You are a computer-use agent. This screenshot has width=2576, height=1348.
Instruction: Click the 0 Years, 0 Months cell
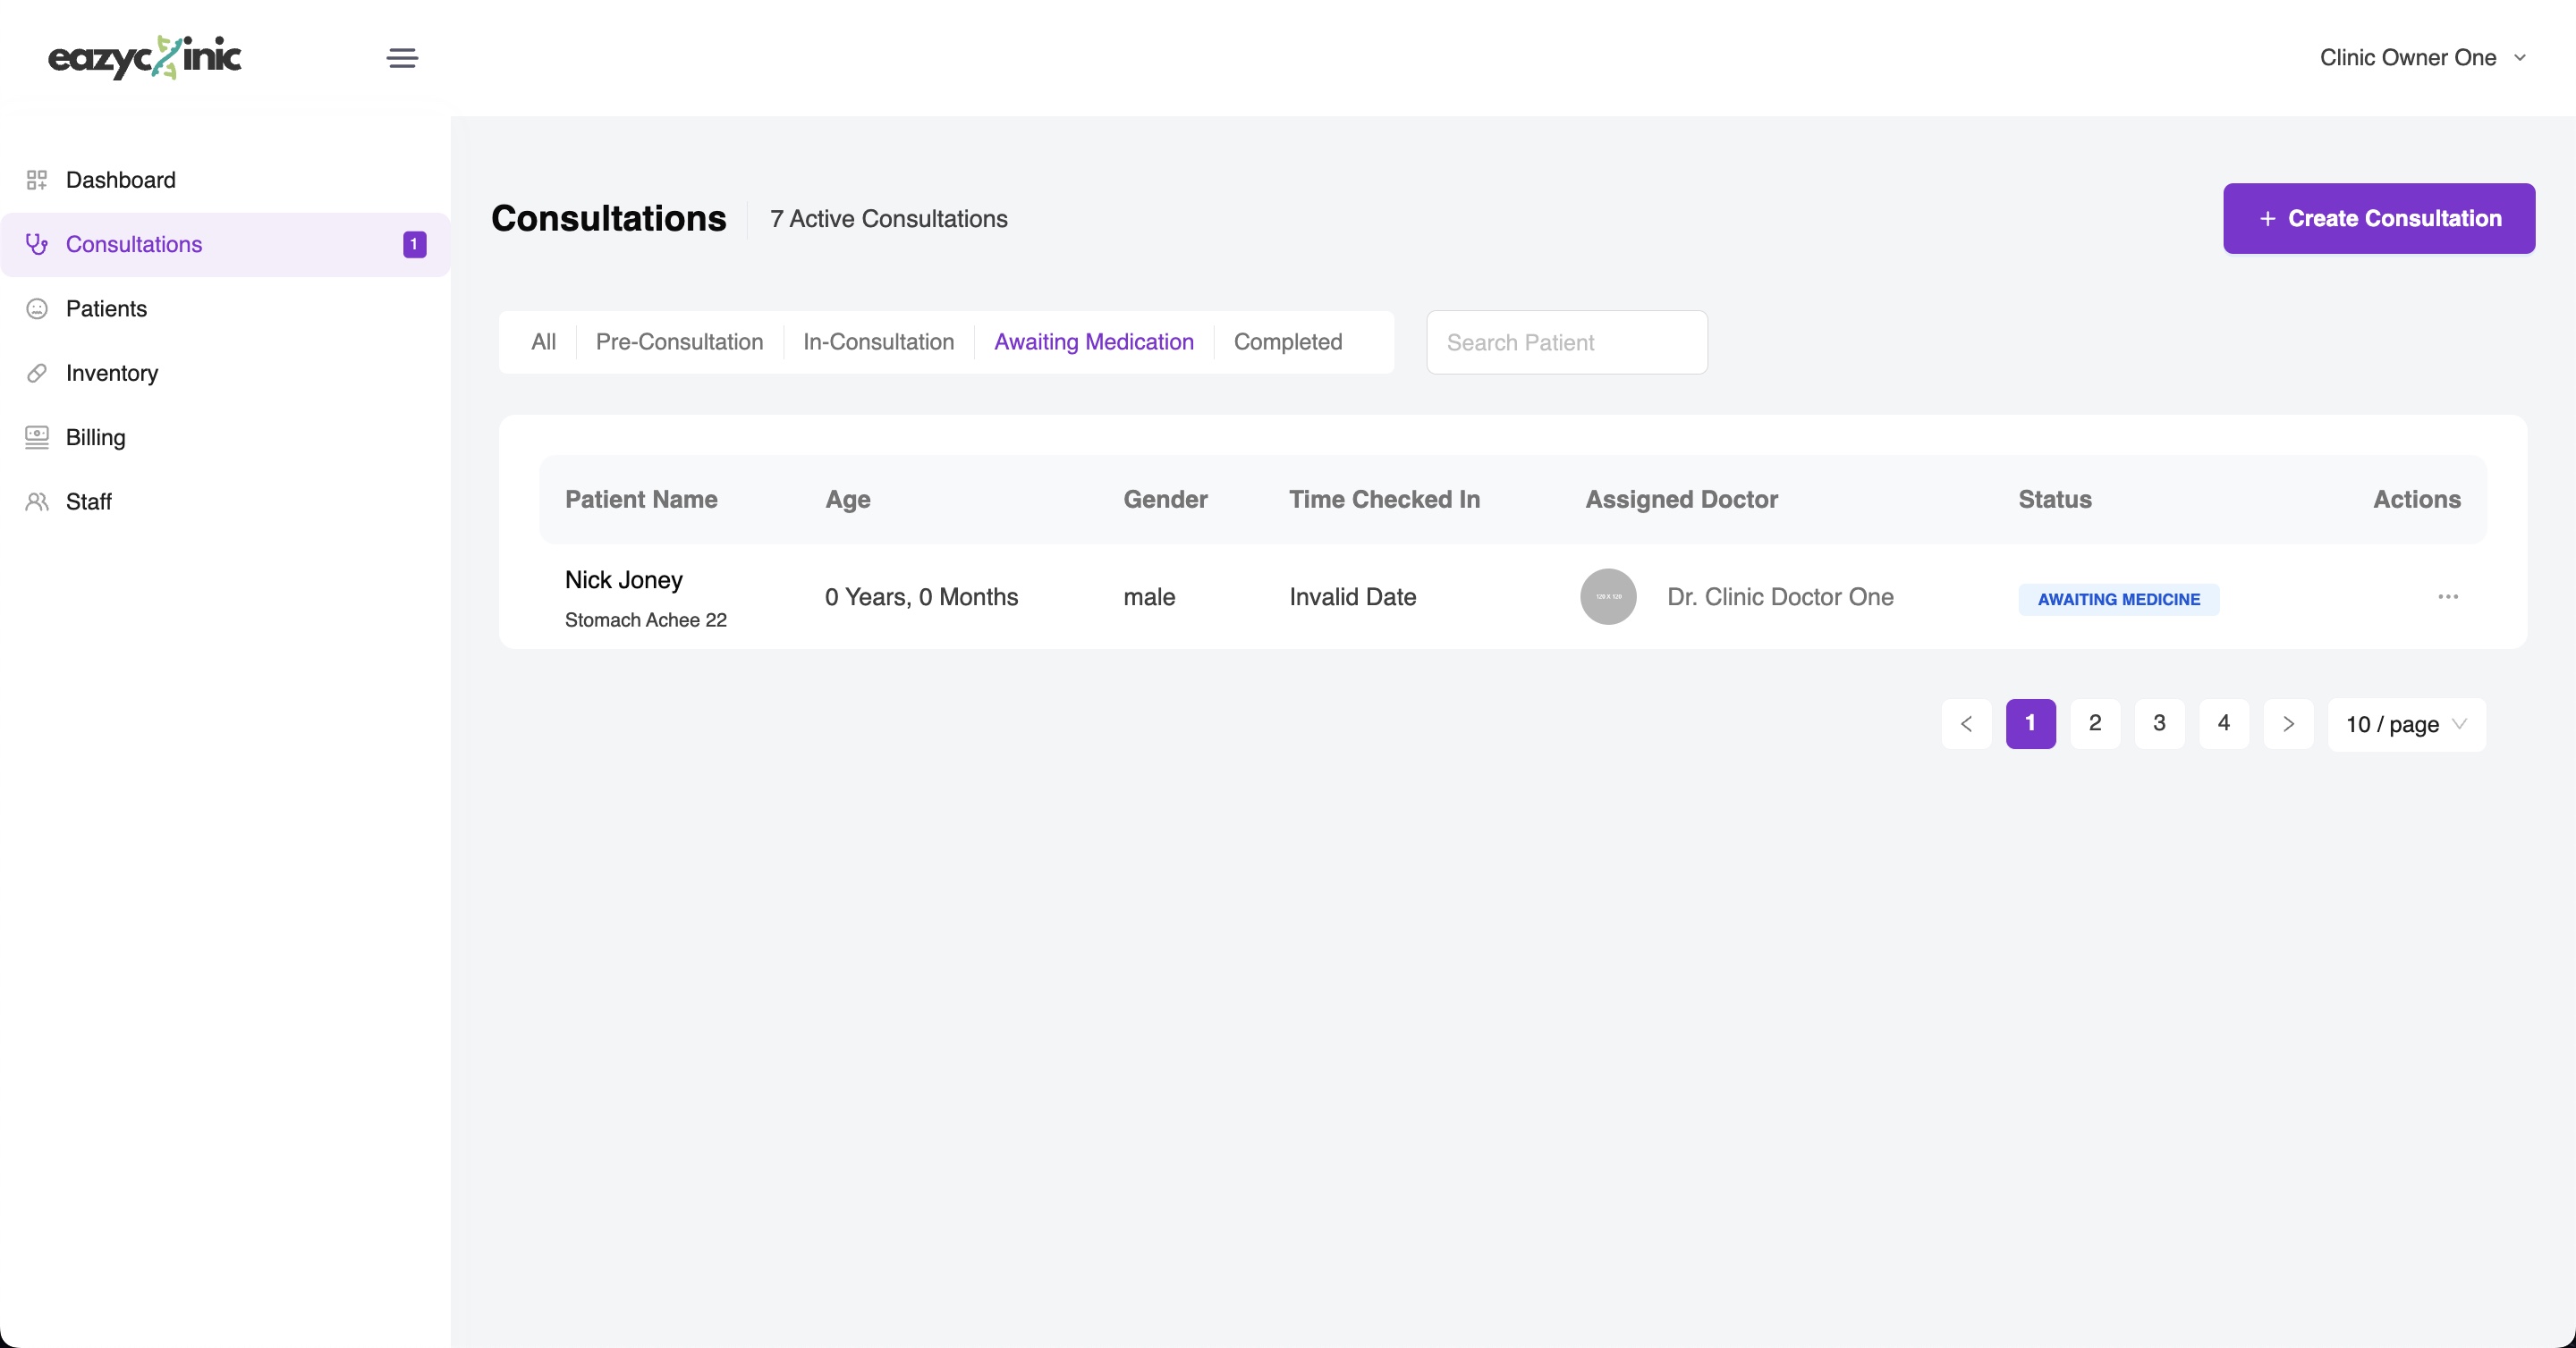(921, 596)
